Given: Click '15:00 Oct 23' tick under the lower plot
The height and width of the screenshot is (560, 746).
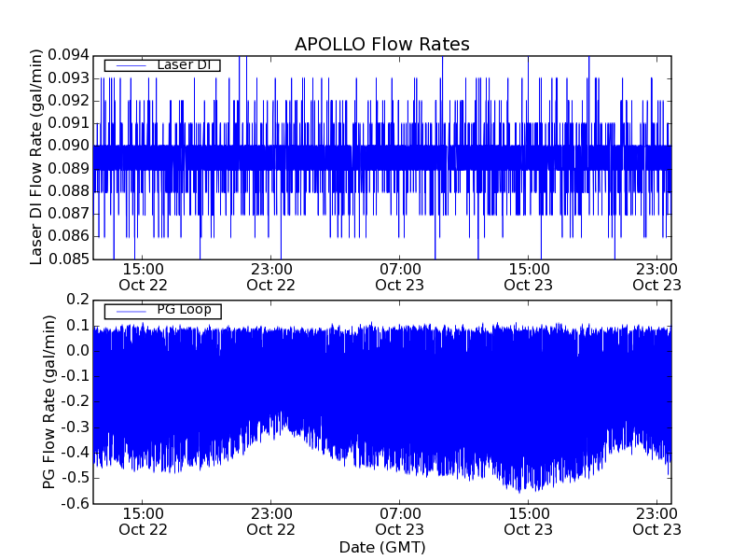Looking at the screenshot, I should (528, 521).
